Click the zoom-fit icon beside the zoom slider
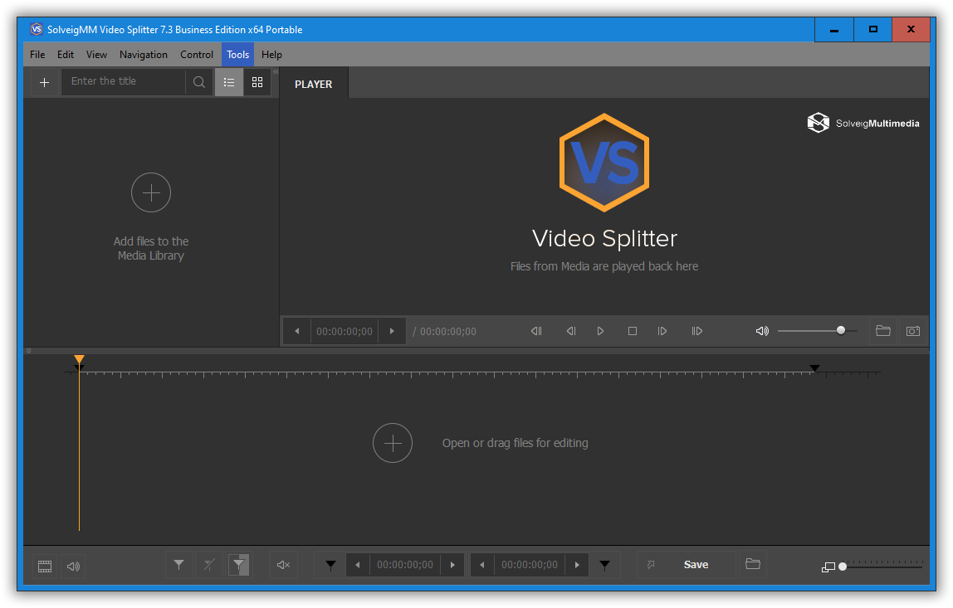The height and width of the screenshot is (608, 953). tap(828, 567)
